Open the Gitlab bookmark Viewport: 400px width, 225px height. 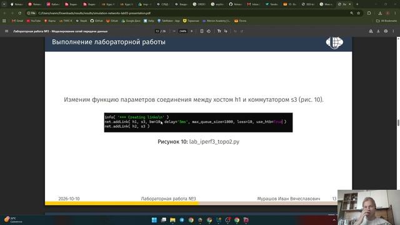click(x=112, y=21)
